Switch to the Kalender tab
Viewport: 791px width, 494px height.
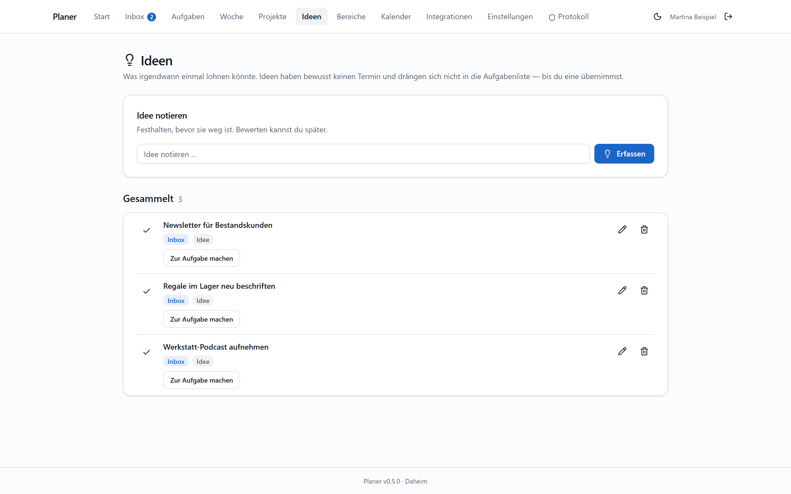coord(396,17)
